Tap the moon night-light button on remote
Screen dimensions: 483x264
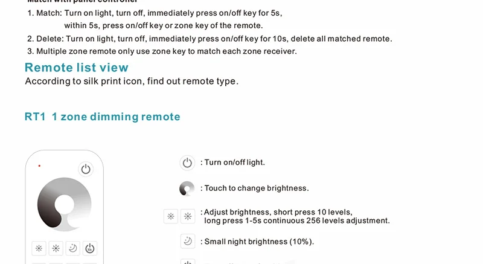tap(72, 248)
